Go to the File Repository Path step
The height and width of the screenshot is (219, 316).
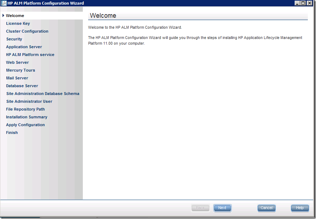25,109
